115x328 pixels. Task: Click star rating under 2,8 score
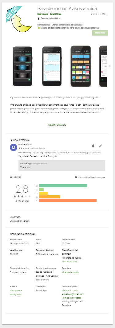[x=22, y=196]
